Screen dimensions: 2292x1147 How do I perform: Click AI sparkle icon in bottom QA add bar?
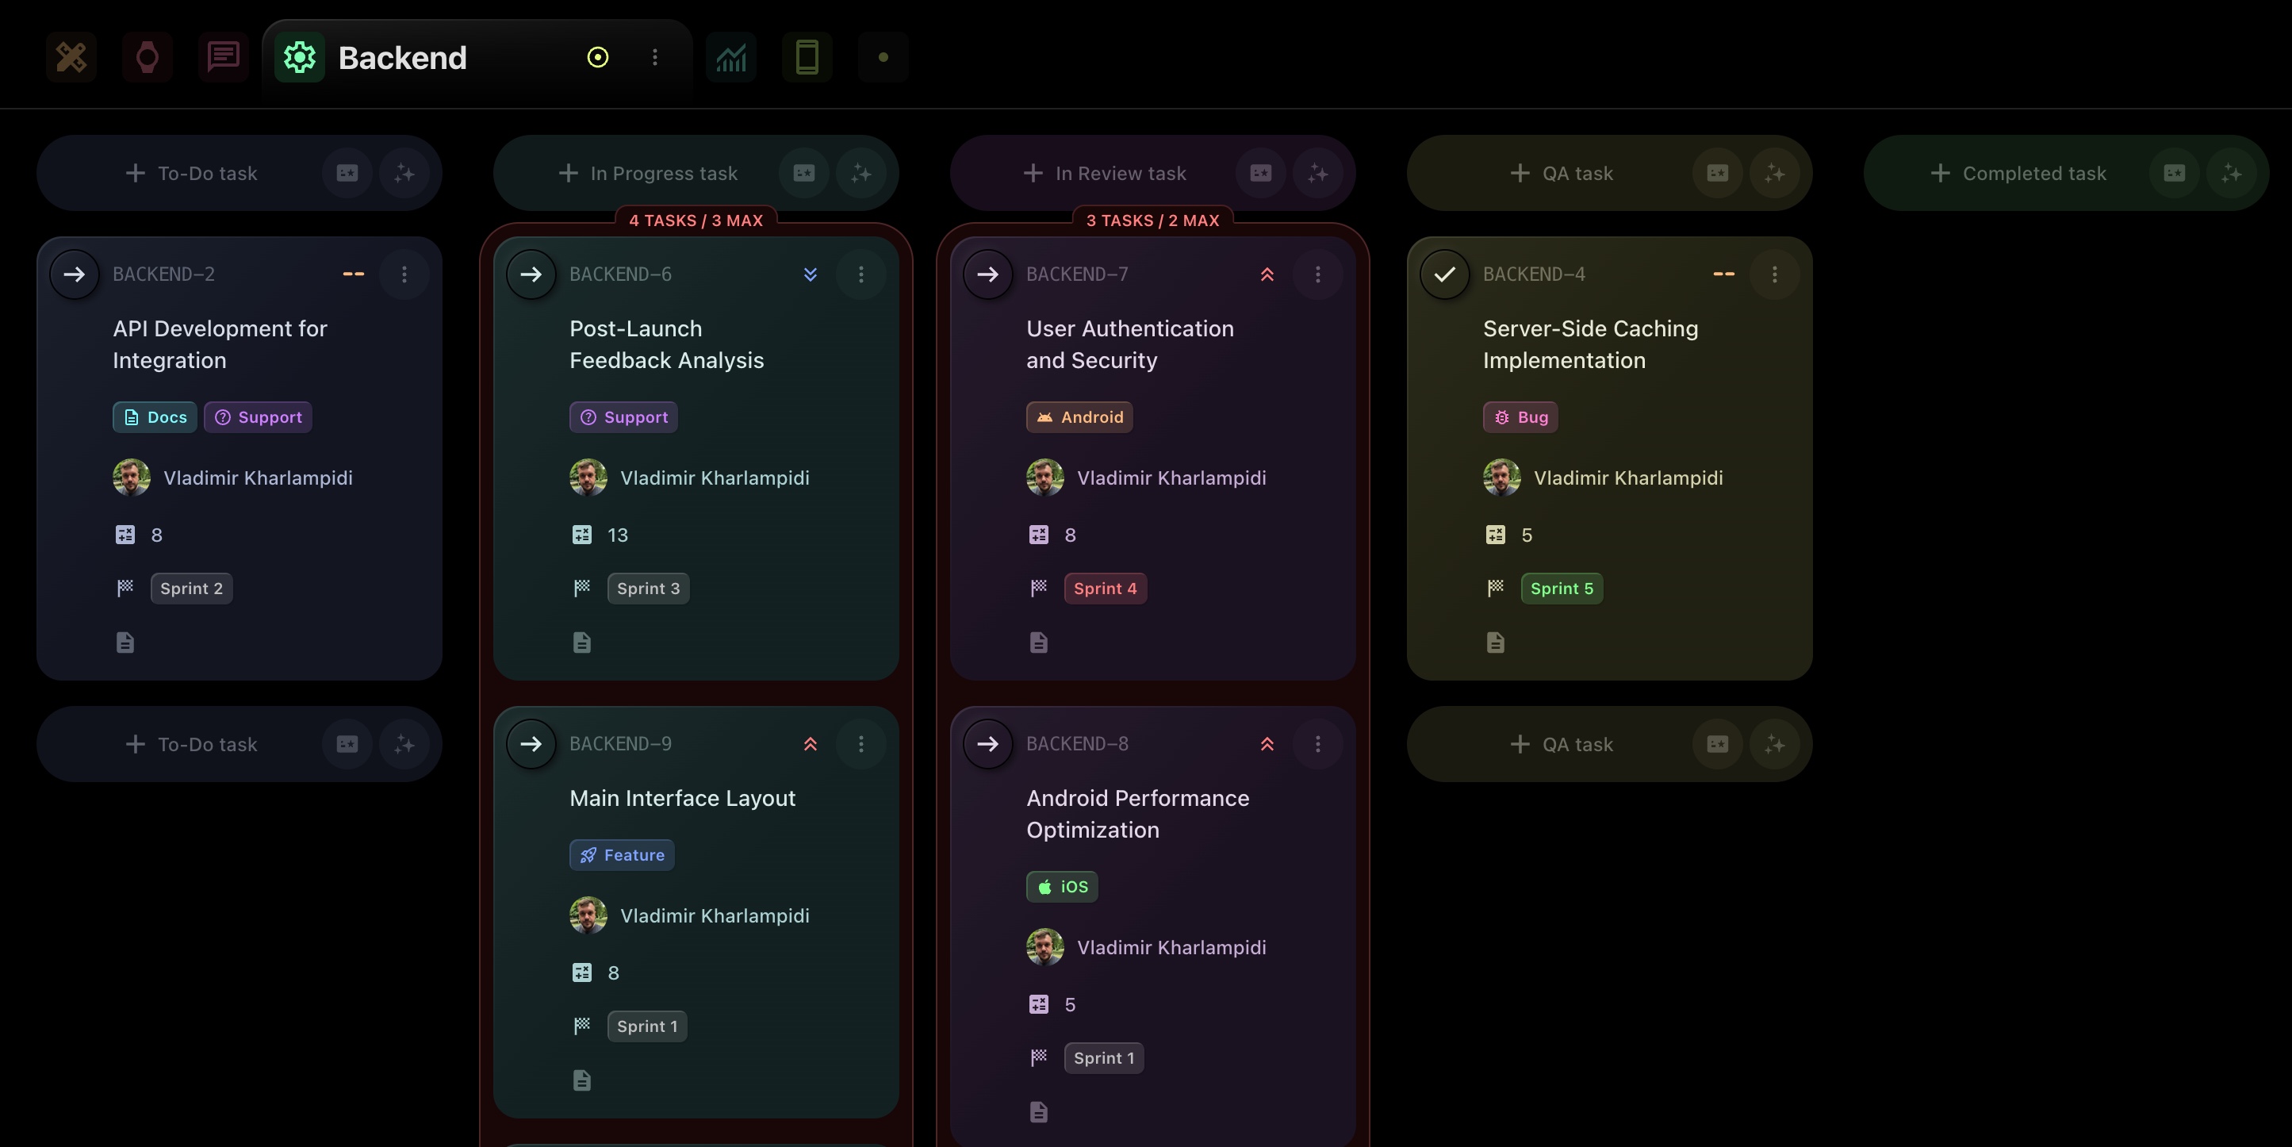[x=1774, y=744]
